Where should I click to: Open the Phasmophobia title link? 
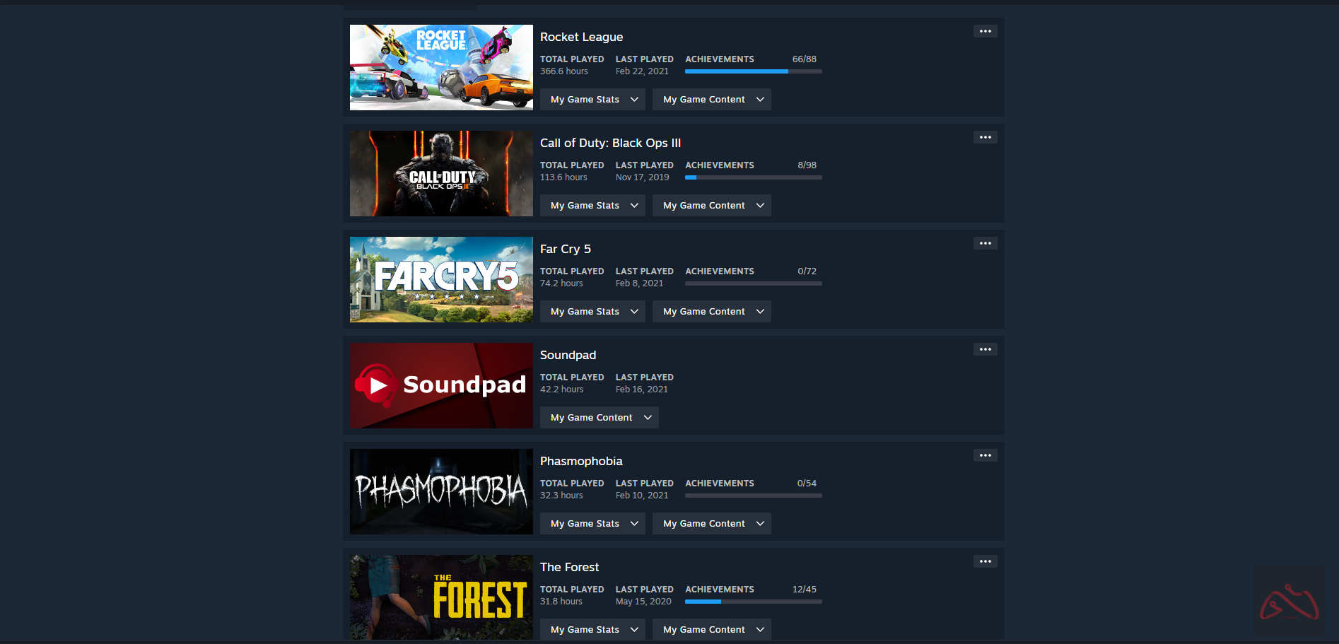tap(581, 461)
